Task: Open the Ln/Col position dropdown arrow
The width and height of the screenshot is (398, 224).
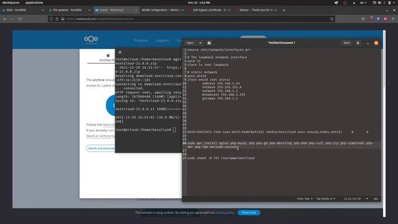Action: (367, 198)
